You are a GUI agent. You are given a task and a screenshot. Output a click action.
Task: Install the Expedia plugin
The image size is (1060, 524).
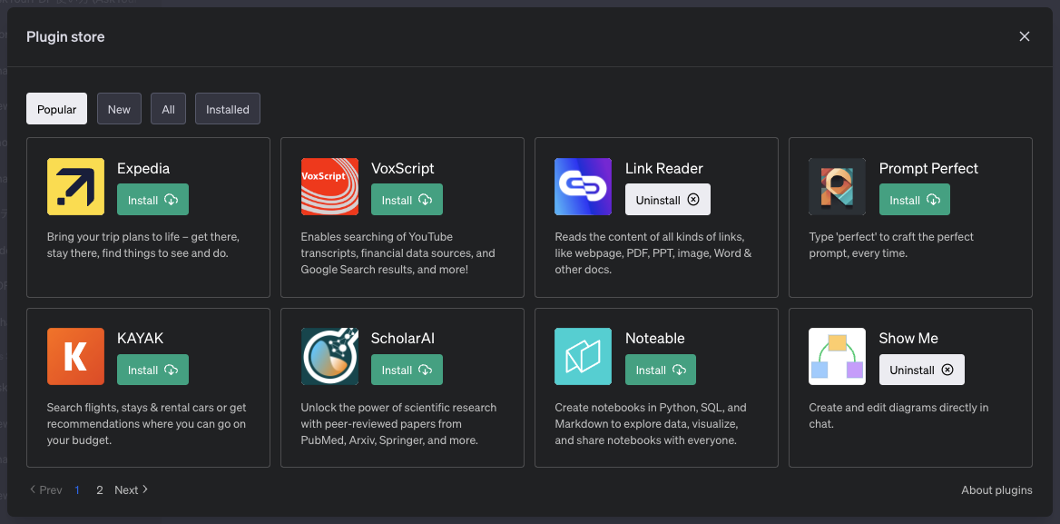point(152,200)
